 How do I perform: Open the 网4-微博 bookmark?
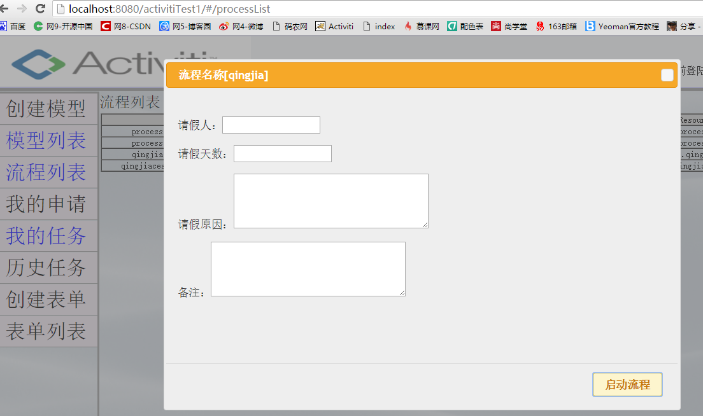[241, 27]
